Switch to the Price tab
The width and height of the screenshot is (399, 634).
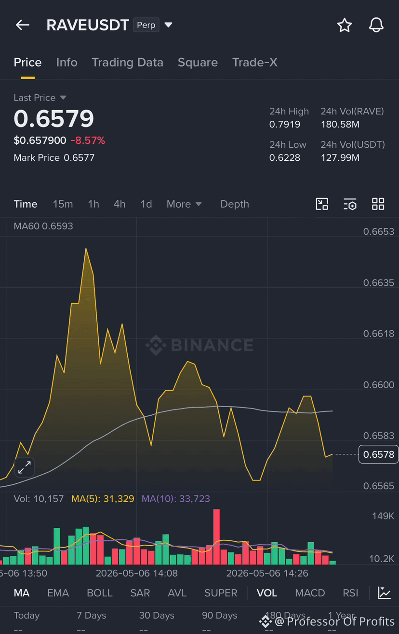pos(27,62)
